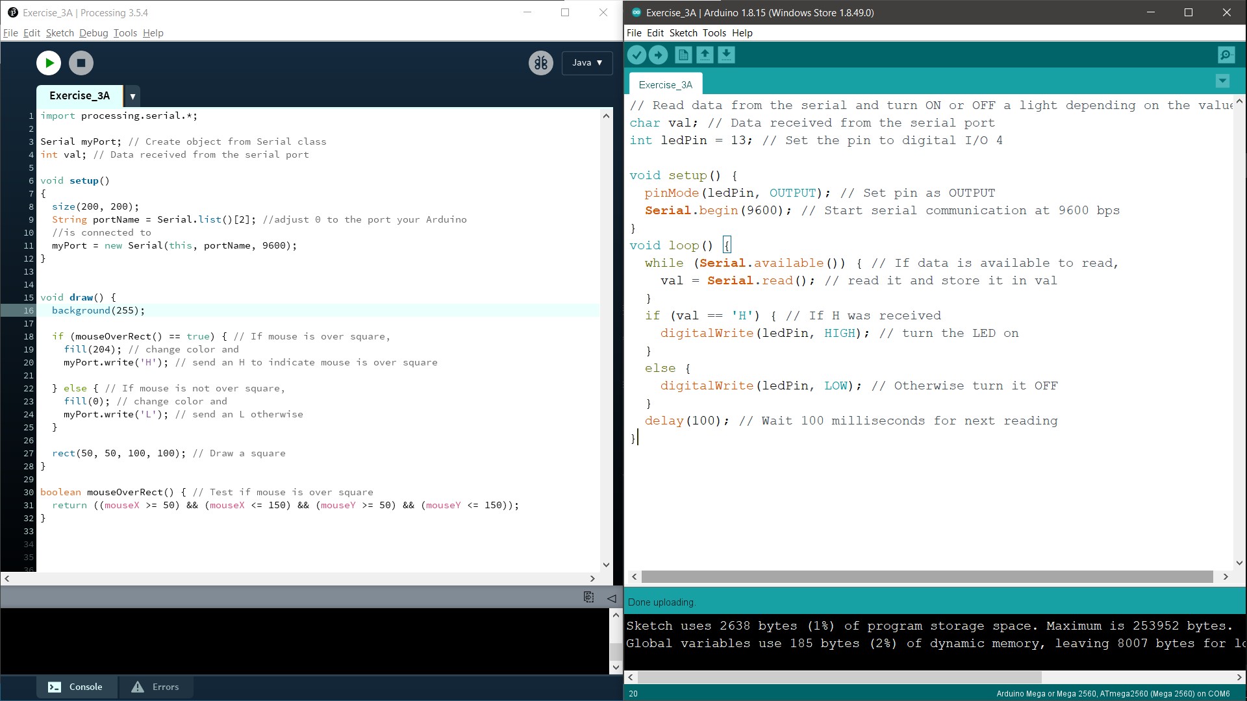Viewport: 1247px width, 701px height.
Task: Open the File menu in Processing
Action: click(10, 33)
